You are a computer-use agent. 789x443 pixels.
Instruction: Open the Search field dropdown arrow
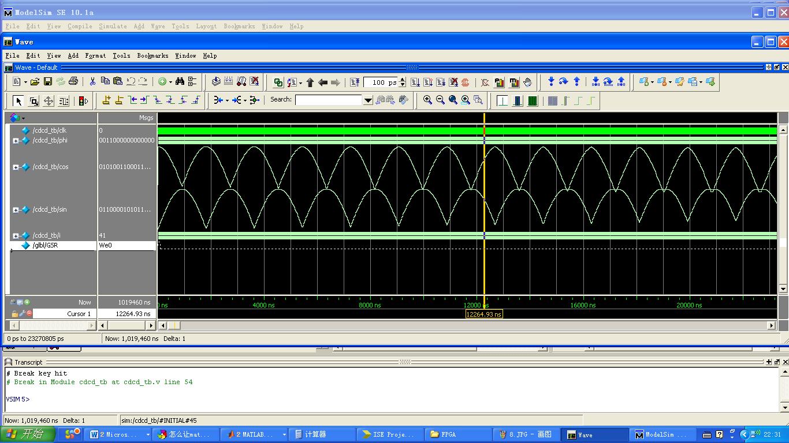tap(368, 100)
